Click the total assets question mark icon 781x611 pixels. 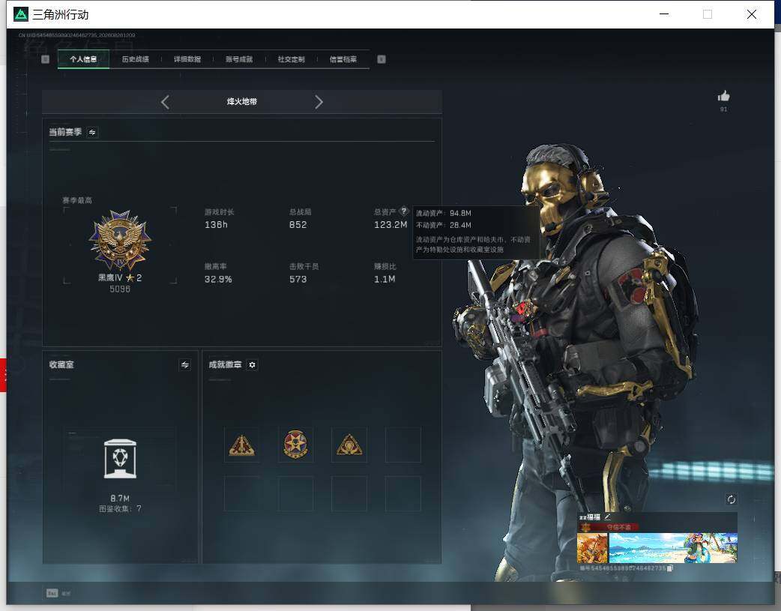404,211
